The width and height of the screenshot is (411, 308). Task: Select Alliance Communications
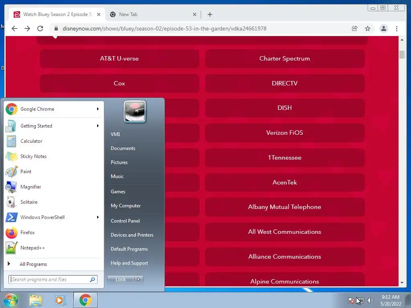pos(285,257)
